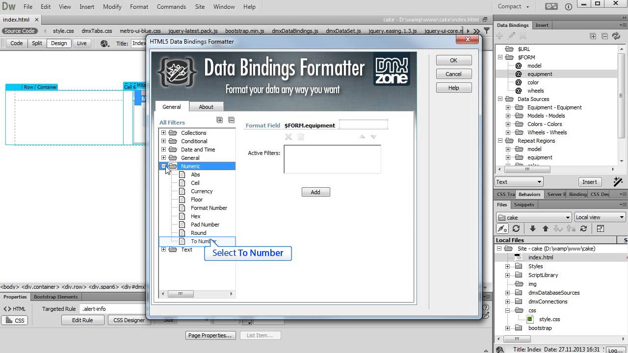The width and height of the screenshot is (628, 353).
Task: Open the Modify menu
Action: point(112,7)
